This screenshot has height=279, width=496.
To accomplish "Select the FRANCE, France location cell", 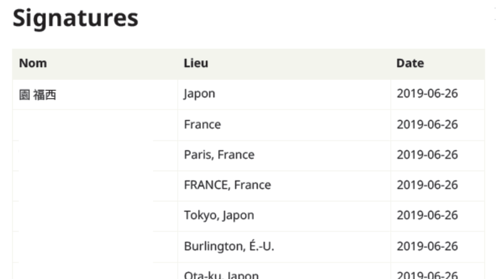I will click(227, 185).
